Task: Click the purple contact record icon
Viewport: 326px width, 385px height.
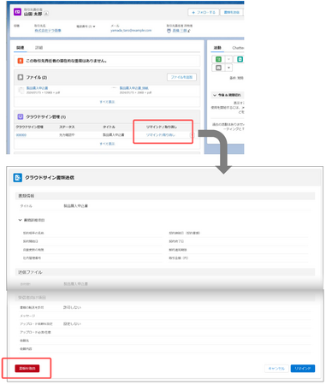Action: (17, 12)
